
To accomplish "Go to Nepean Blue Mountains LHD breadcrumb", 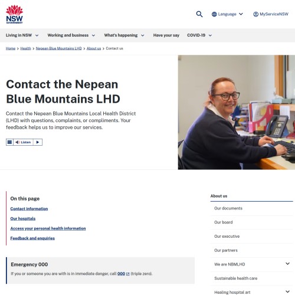I will pyautogui.click(x=58, y=48).
